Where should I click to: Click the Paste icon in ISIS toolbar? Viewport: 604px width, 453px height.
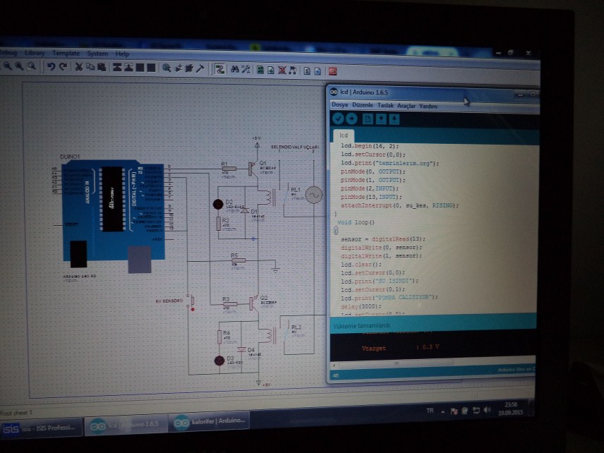[x=102, y=68]
